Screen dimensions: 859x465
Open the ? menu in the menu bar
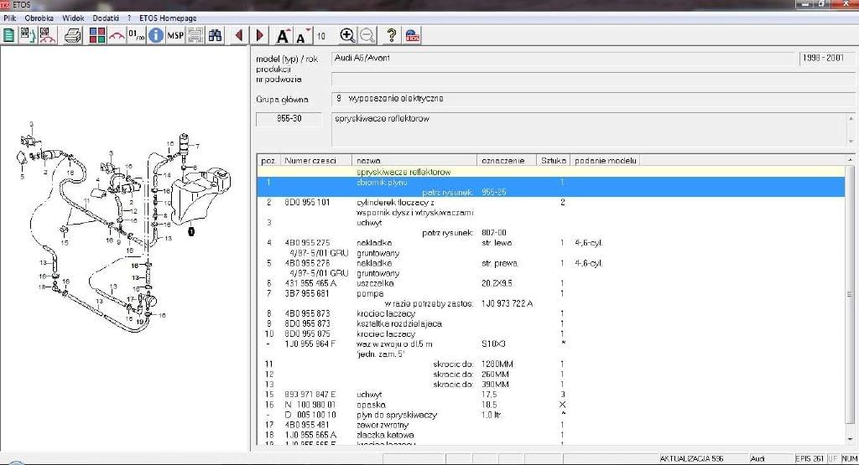129,18
